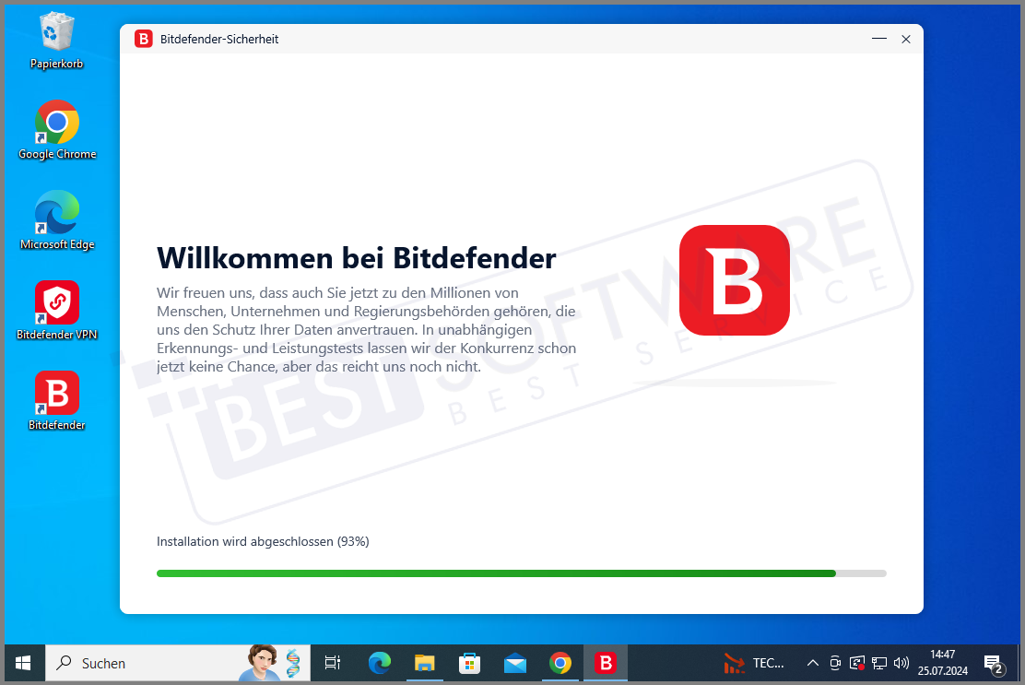Open the Start menu
1025x685 pixels.
(x=23, y=663)
